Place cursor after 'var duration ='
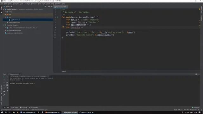Screen dimensions: 203x114 83,27
